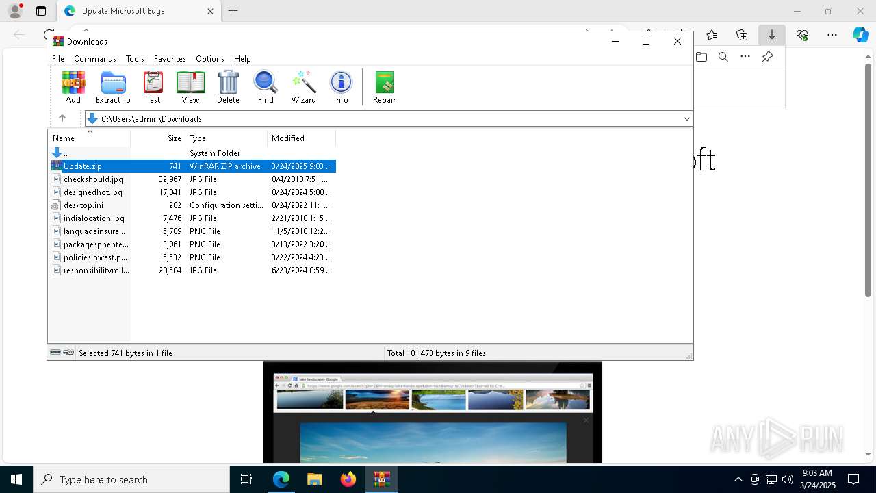Image resolution: width=876 pixels, height=493 pixels.
Task: Sort files by Name column header
Action: (89, 138)
